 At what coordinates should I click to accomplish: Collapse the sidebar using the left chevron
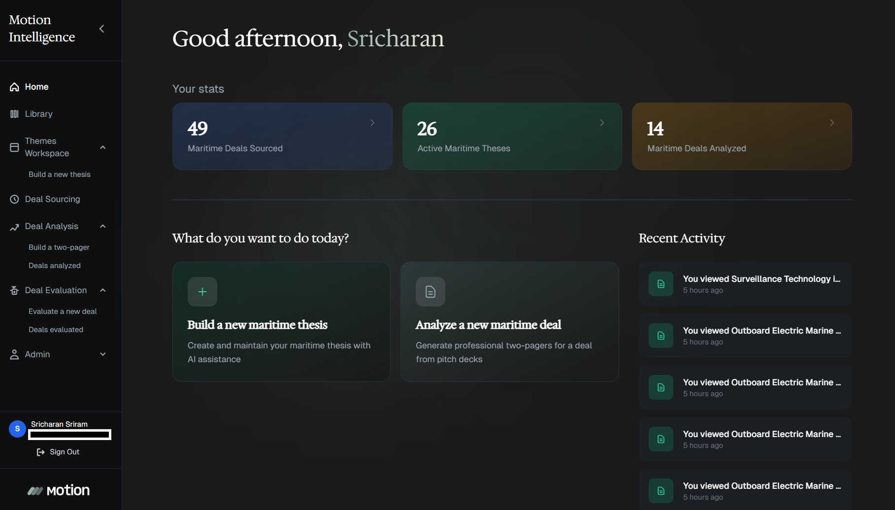pyautogui.click(x=102, y=29)
